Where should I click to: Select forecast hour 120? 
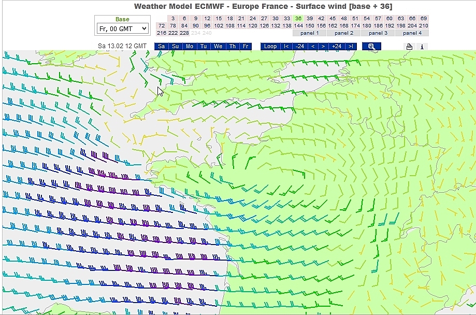[x=253, y=25]
